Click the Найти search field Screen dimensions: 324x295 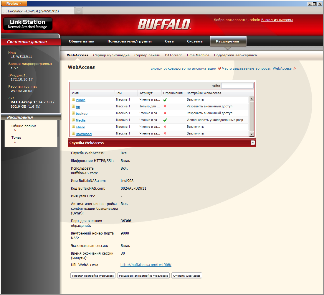point(237,86)
